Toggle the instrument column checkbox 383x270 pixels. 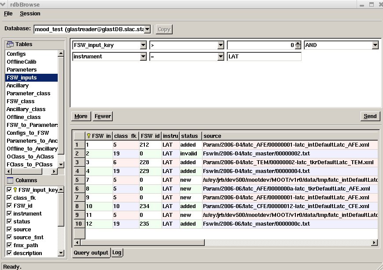coord(9,214)
